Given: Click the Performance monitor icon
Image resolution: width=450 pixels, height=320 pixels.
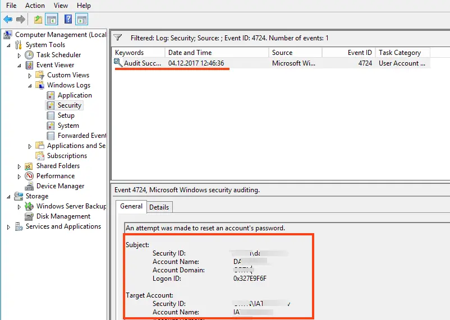Looking at the screenshot, I should click(x=29, y=176).
